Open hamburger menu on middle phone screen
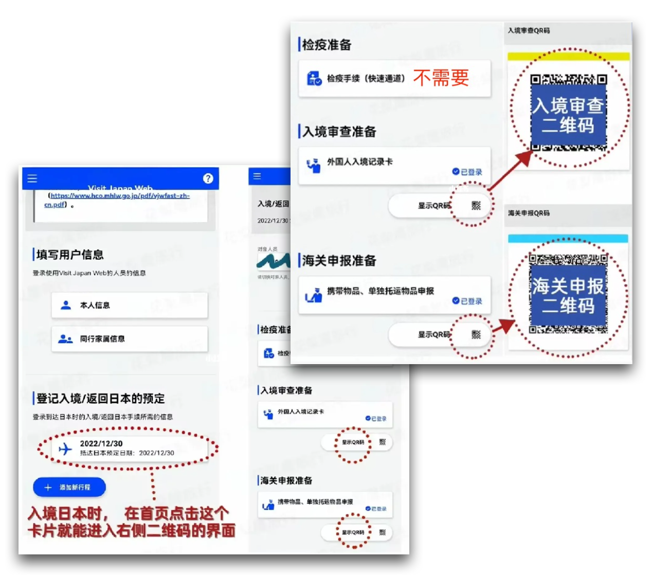This screenshot has height=575, width=652. point(257,176)
